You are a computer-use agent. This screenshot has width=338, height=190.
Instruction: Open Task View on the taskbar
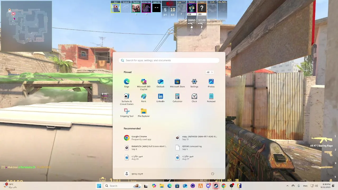coord(146,186)
